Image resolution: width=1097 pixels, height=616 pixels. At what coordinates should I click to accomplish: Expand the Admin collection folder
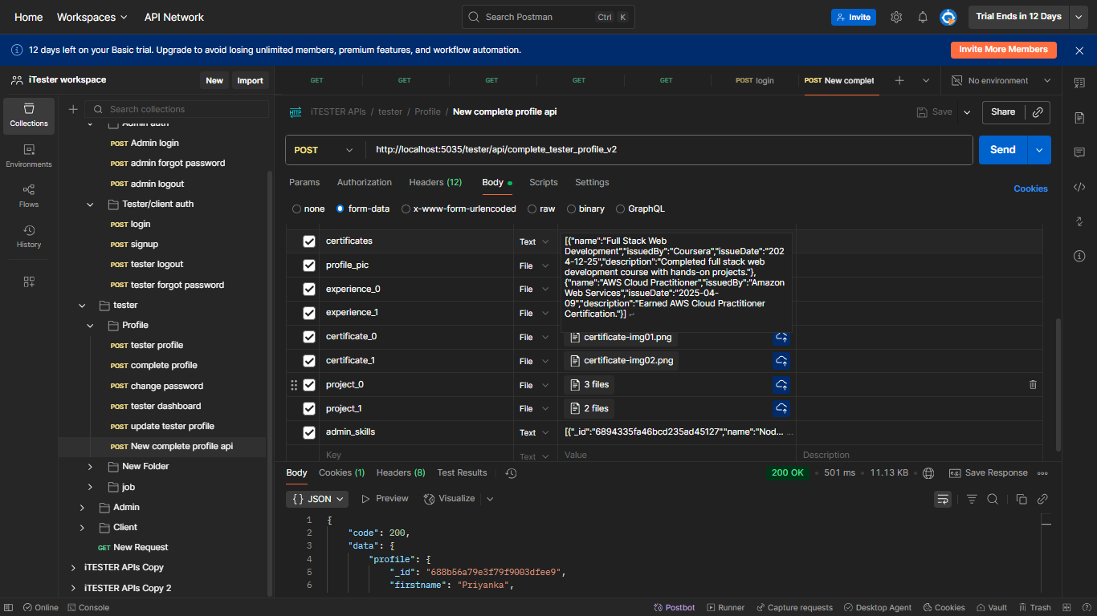pos(83,507)
